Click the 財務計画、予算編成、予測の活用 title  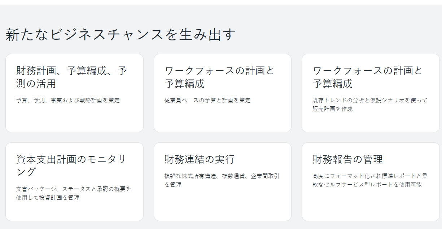coord(71,77)
